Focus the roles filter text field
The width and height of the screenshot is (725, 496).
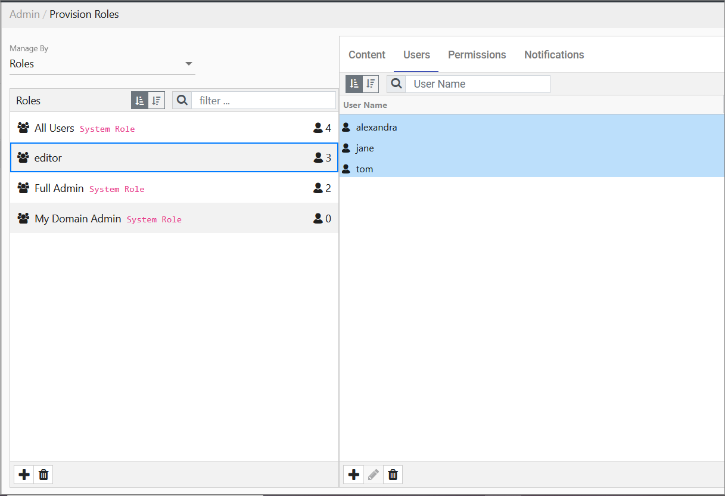263,101
